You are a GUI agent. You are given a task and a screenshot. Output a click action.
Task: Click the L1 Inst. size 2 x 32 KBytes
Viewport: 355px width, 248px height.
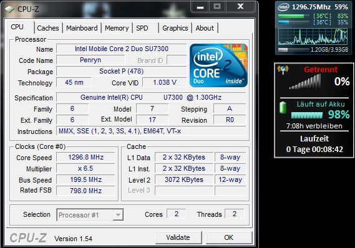184,168
